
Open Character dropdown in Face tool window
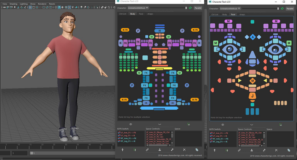pos(230,9)
